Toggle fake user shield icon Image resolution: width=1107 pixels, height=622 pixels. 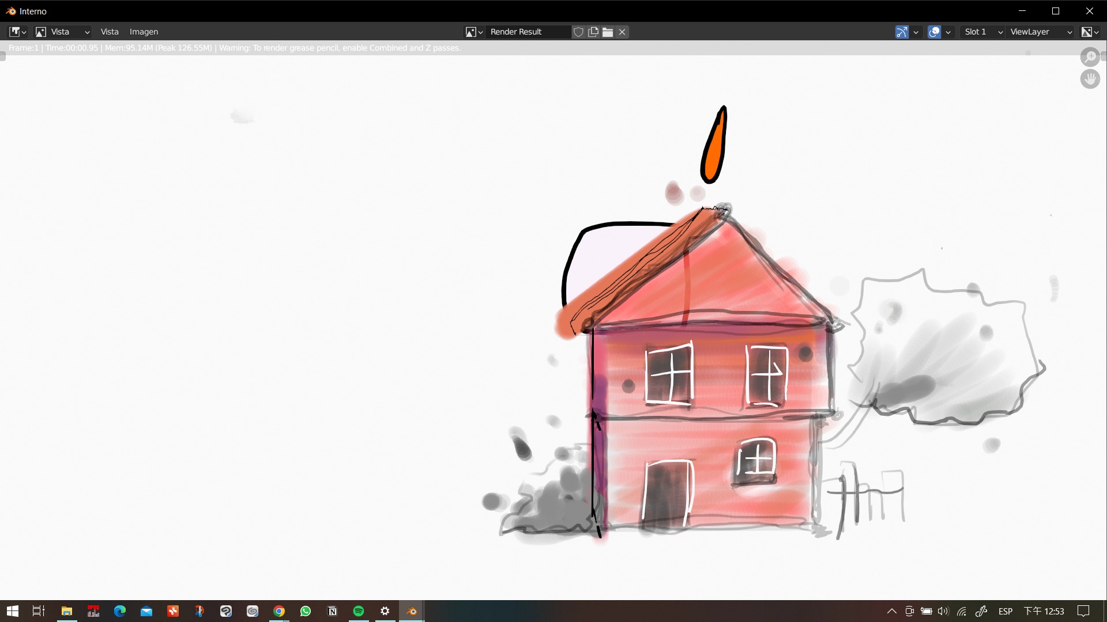coord(578,32)
